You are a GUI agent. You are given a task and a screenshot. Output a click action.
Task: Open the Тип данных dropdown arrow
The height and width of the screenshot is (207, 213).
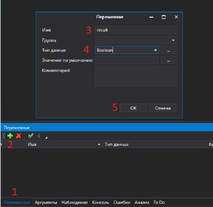pyautogui.click(x=155, y=50)
